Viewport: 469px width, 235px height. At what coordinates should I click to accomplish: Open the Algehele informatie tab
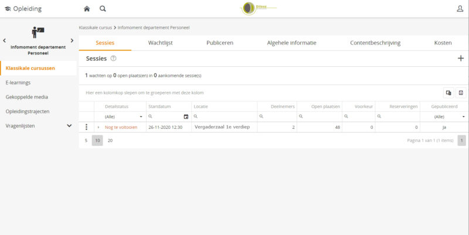(291, 43)
